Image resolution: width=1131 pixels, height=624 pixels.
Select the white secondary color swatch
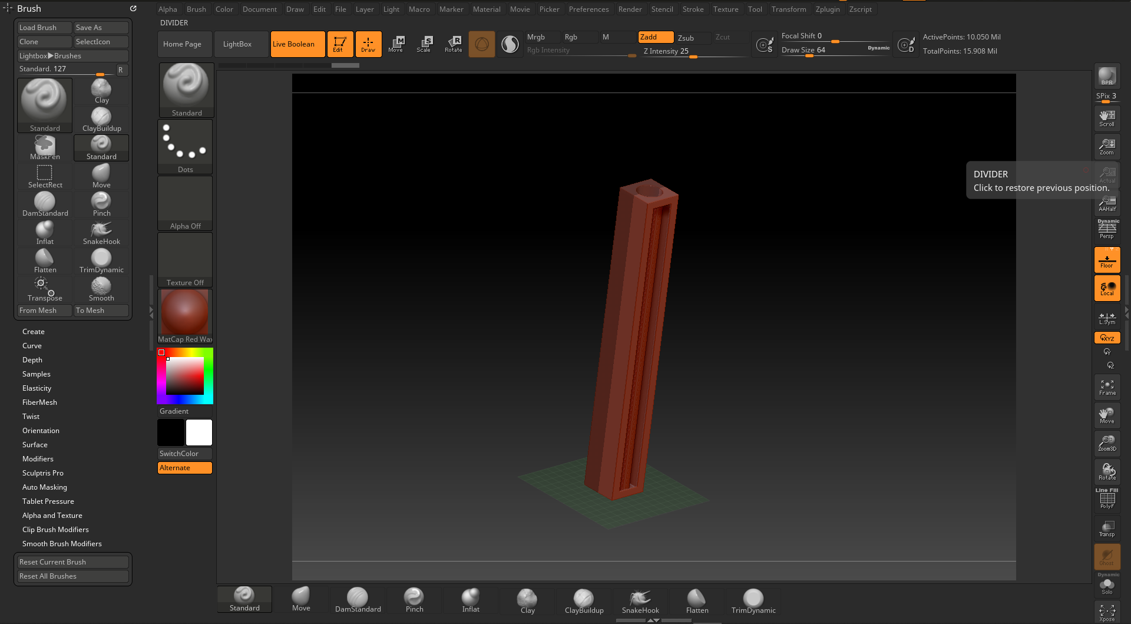click(199, 432)
